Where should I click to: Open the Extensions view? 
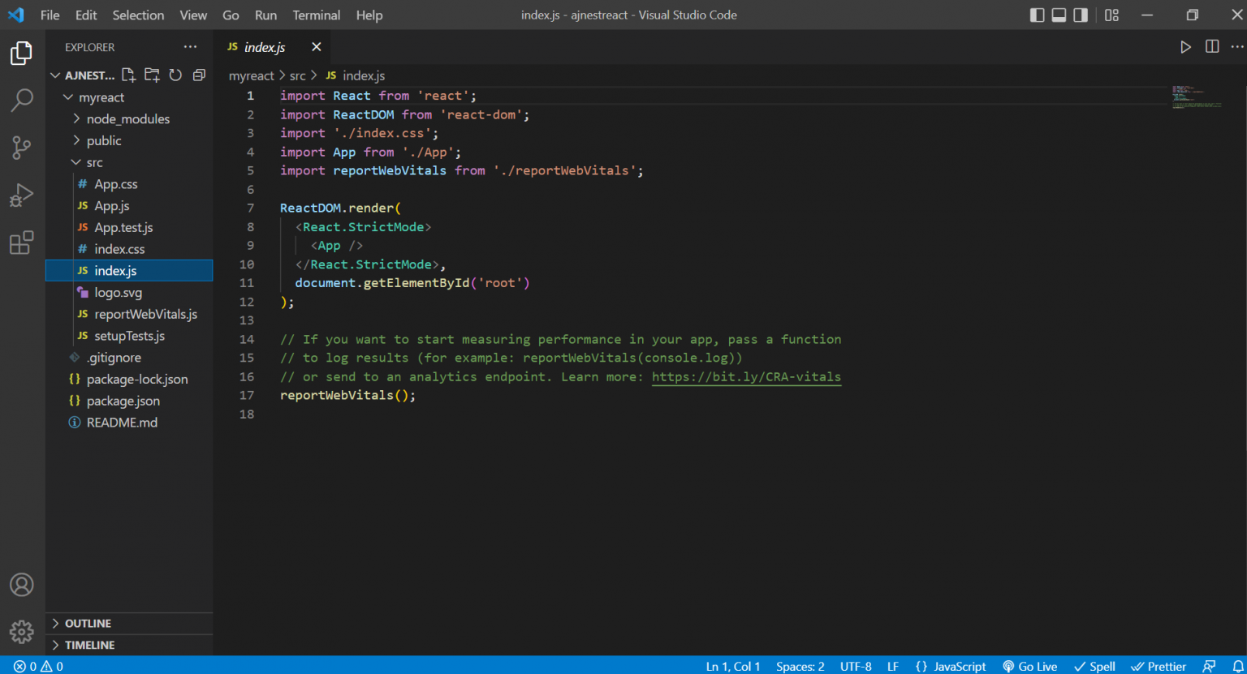point(22,243)
